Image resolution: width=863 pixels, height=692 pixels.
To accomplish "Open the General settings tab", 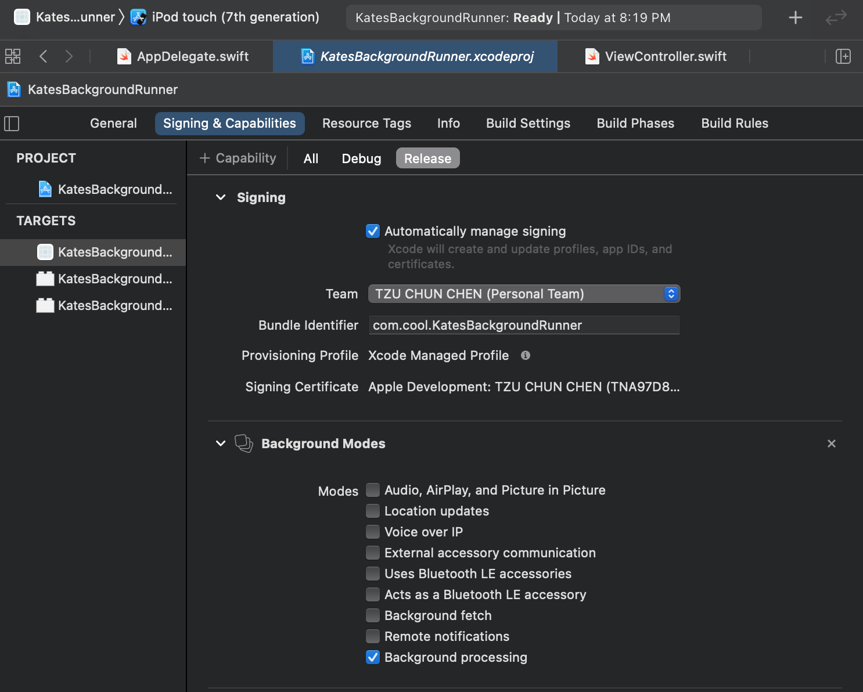I will (x=113, y=123).
